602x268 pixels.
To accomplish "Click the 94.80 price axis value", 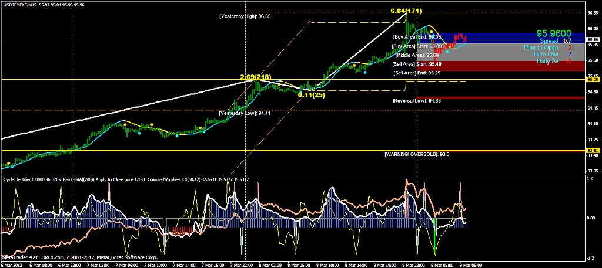I will tap(593, 92).
